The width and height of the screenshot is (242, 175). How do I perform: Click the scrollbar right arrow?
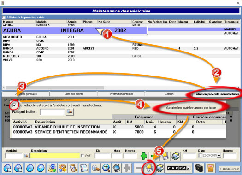tap(238, 87)
